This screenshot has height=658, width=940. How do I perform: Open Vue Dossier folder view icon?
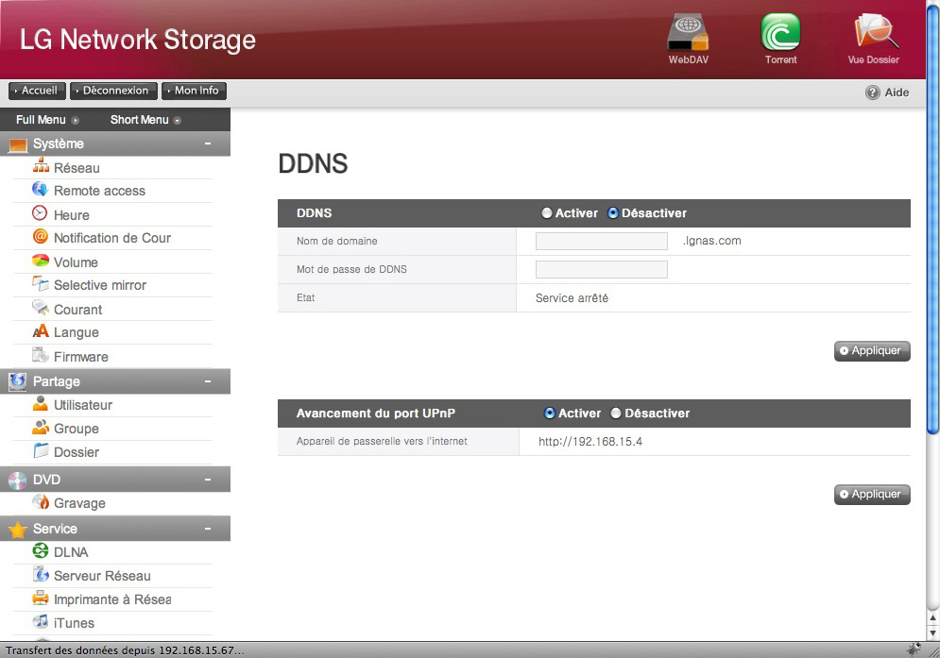(x=873, y=34)
